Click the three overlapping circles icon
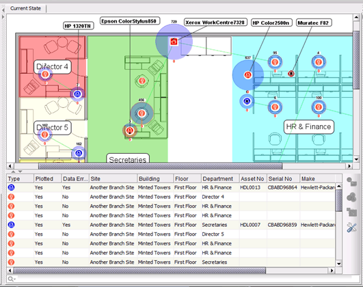This screenshot has height=287, width=363. [x=351, y=197]
